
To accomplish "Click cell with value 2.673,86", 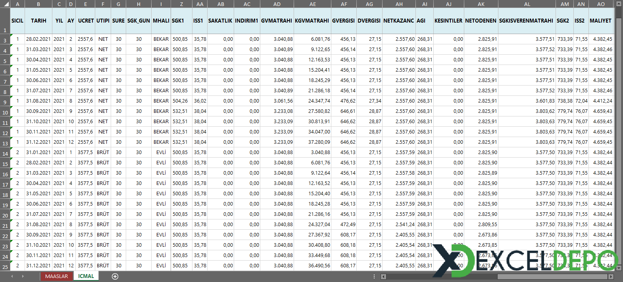I will pyautogui.click(x=481, y=235).
